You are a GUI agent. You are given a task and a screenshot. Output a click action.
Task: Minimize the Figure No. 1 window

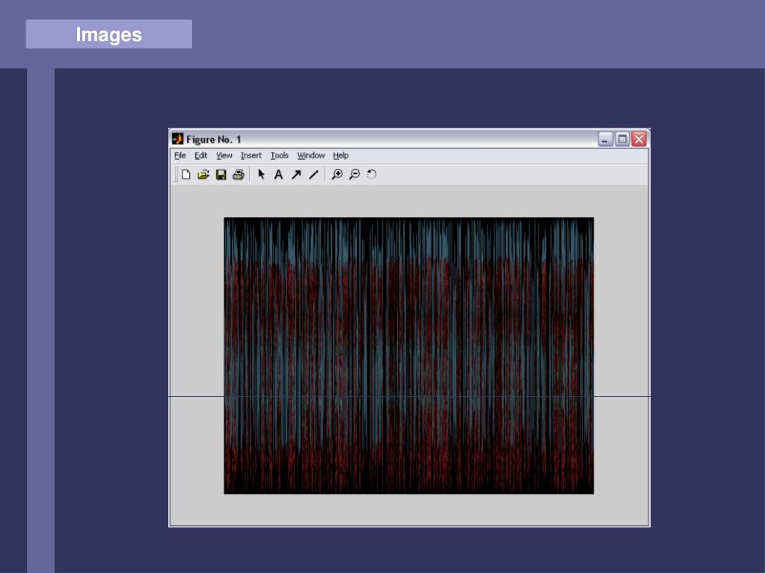(606, 140)
